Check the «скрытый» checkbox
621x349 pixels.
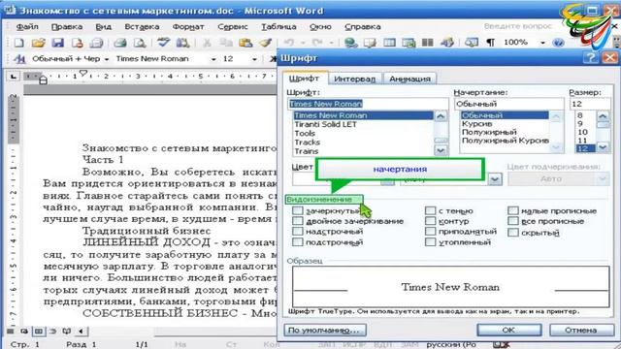(x=513, y=233)
